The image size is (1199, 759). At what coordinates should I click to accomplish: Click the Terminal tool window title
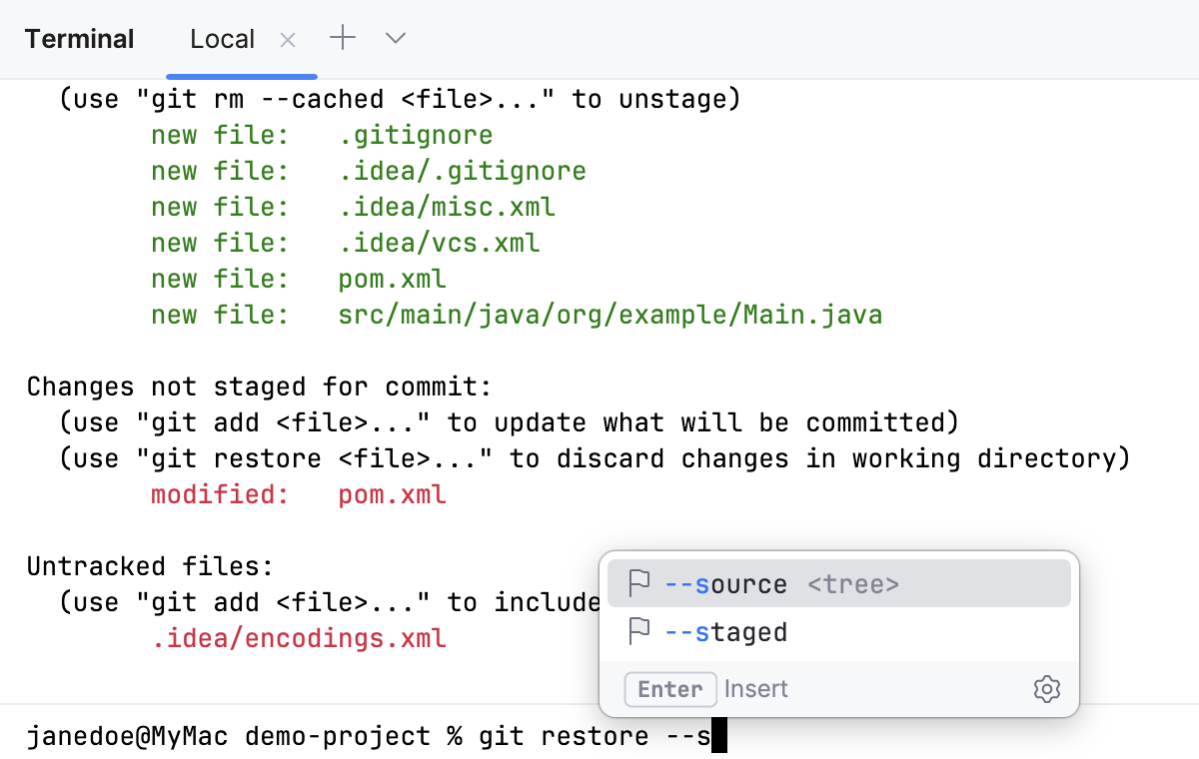tap(79, 38)
